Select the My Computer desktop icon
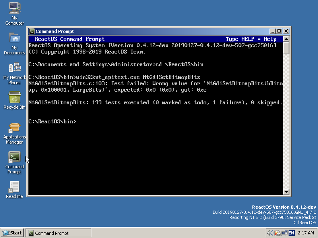 pos(14,14)
